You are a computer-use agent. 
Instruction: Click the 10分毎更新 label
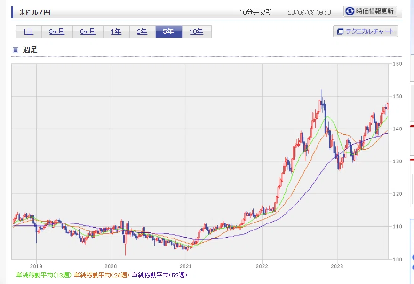(255, 12)
